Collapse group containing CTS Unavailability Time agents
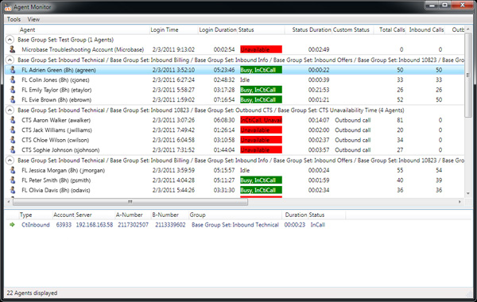This screenshot has height=302, width=477. [10, 110]
